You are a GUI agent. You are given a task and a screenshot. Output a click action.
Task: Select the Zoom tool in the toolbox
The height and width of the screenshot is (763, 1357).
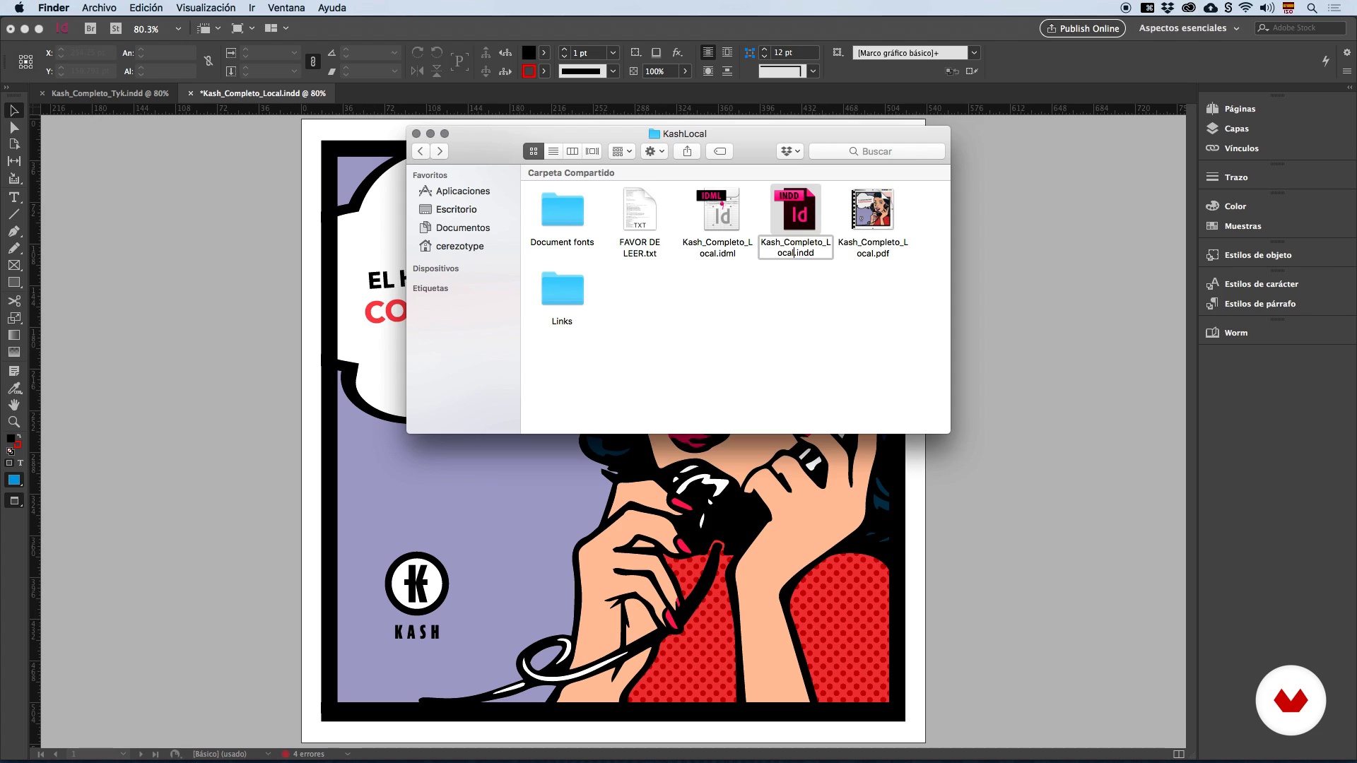pyautogui.click(x=13, y=422)
